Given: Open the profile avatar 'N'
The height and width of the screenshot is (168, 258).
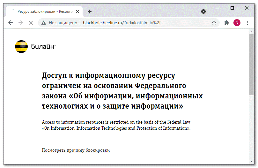Looking at the screenshot, I should [x=237, y=23].
